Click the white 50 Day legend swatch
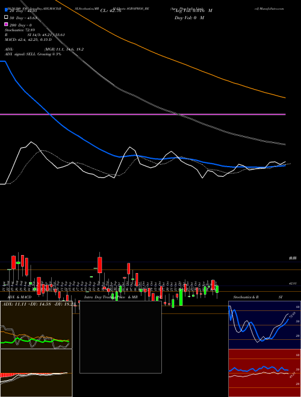This screenshot has width=301, height=397. (7, 17)
